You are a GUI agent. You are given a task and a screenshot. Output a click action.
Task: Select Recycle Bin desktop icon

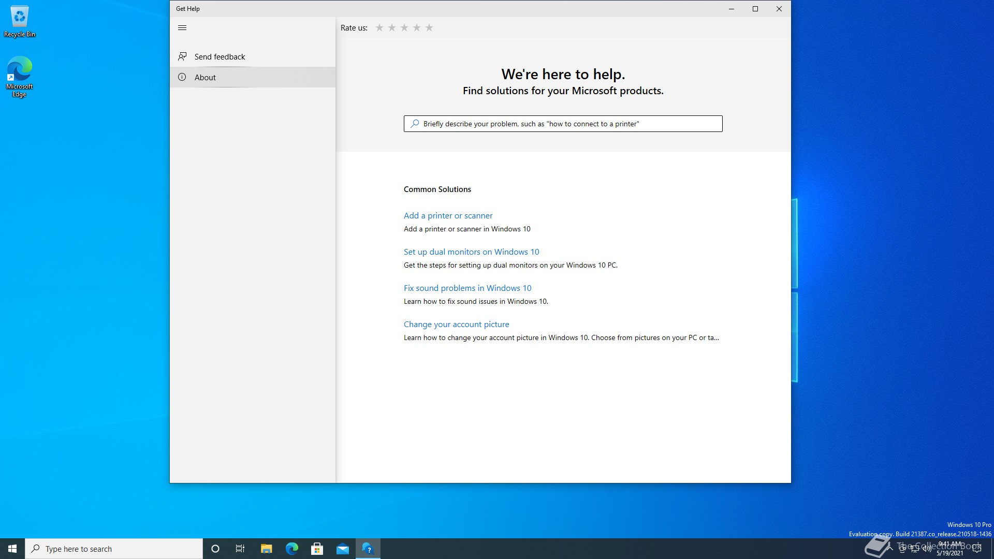tap(20, 21)
